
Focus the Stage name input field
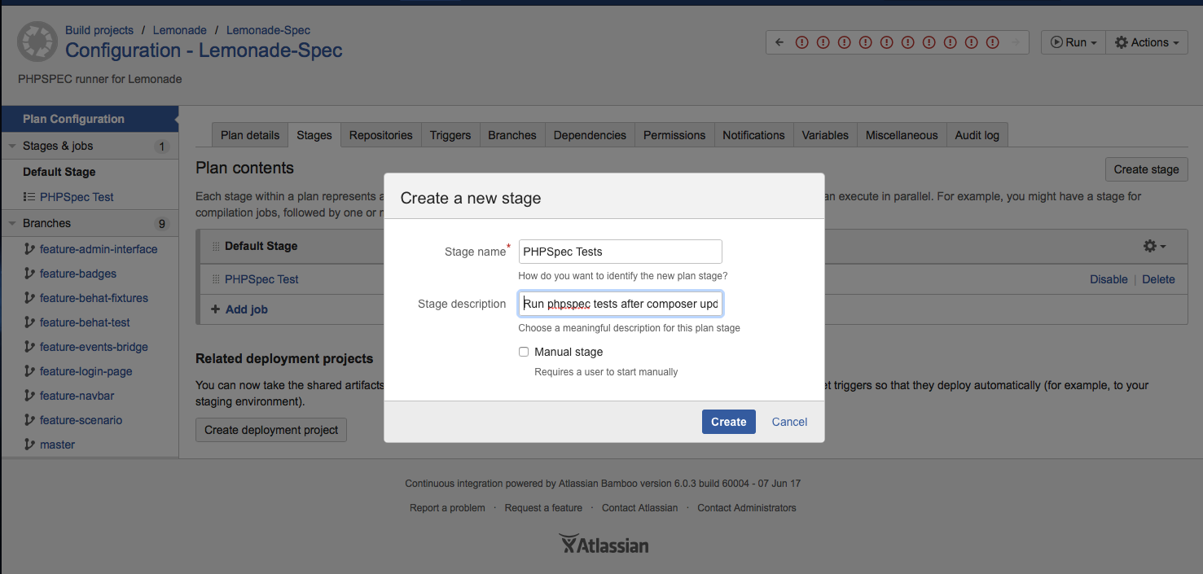[x=621, y=252]
